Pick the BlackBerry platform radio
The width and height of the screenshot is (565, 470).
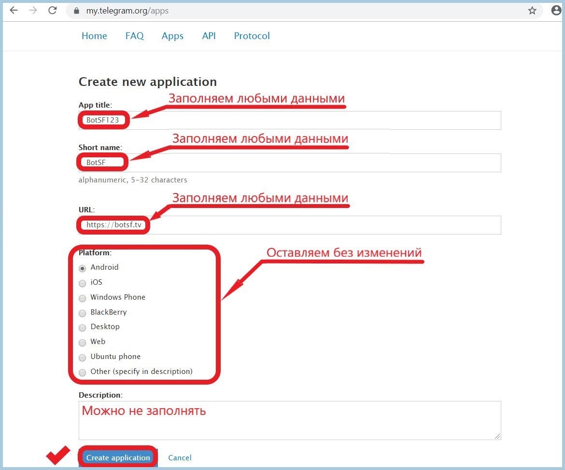83,313
